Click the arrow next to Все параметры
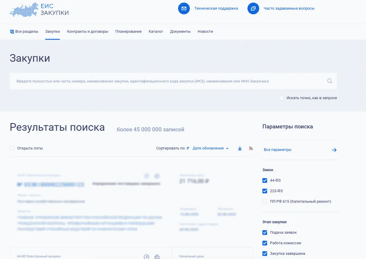366x259 pixels. (334, 150)
